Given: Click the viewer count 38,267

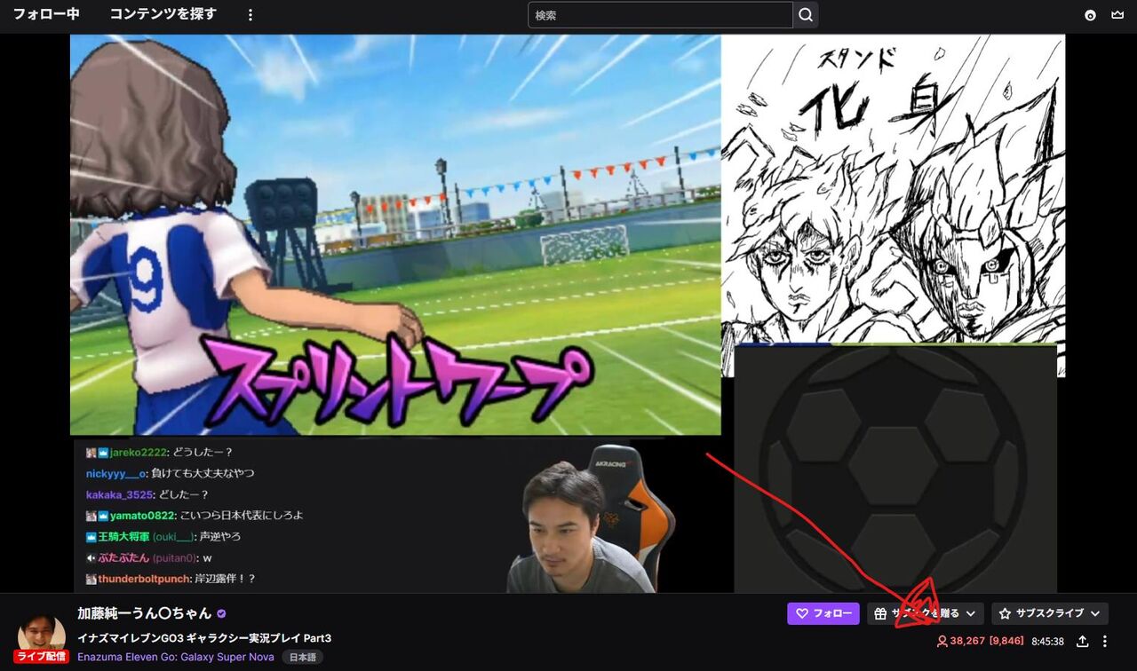Looking at the screenshot, I should [x=966, y=641].
